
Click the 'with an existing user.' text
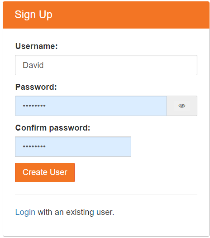tap(76, 212)
